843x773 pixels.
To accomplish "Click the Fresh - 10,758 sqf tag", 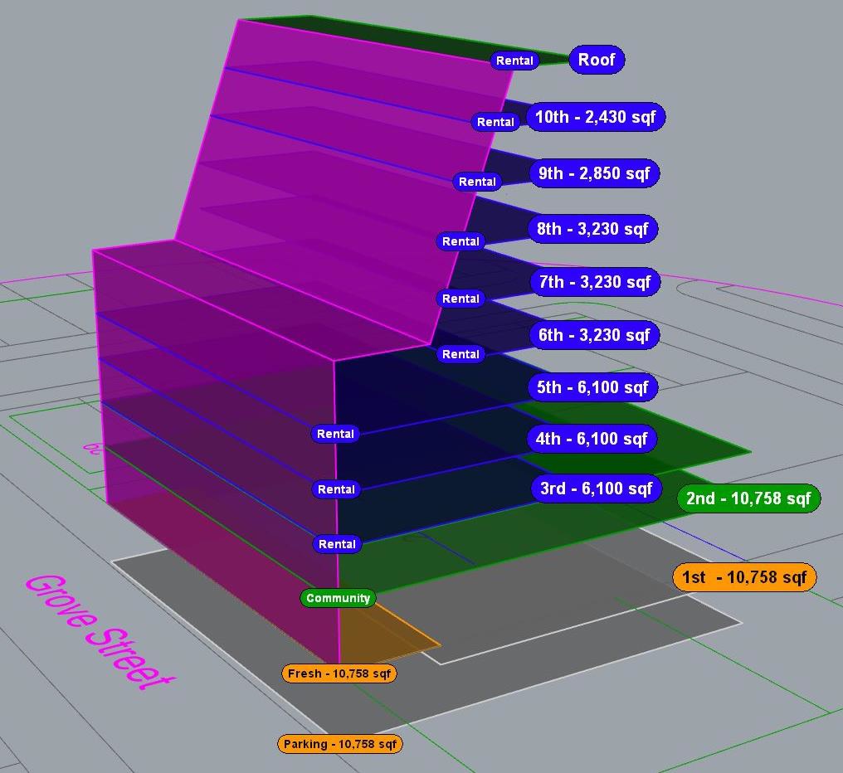I will [339, 673].
